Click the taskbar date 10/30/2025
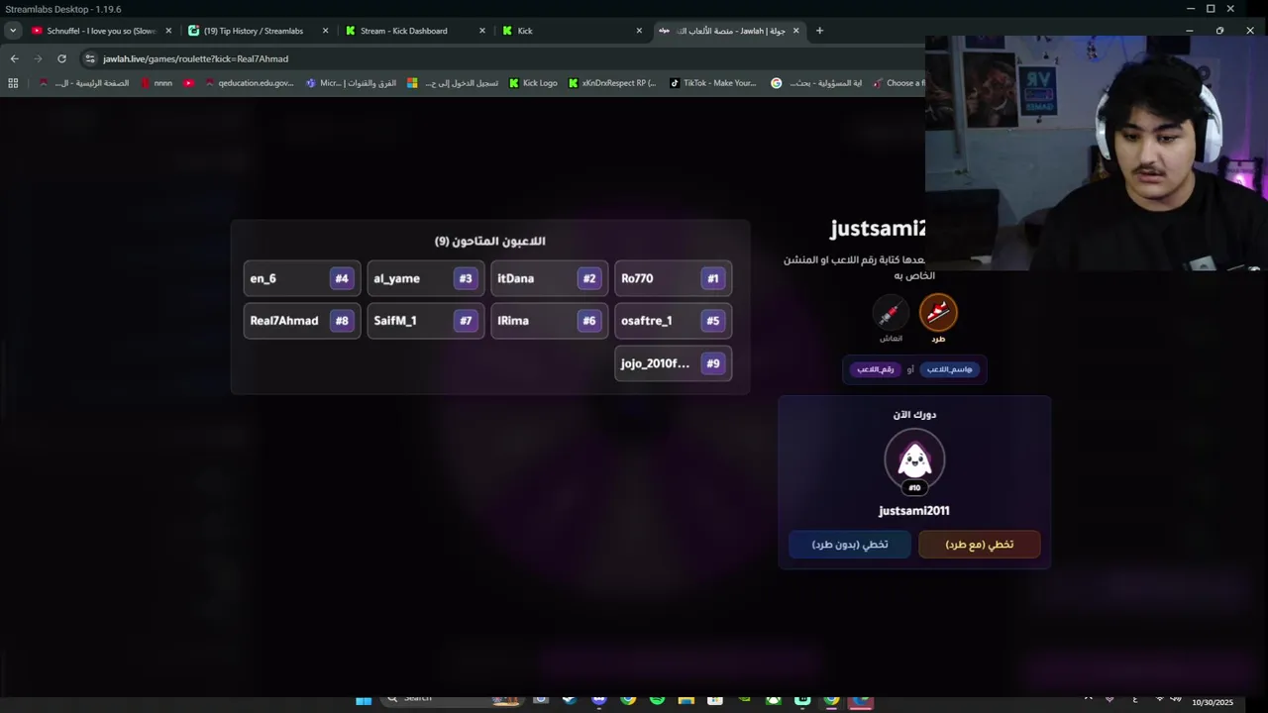Image resolution: width=1268 pixels, height=713 pixels. [x=1213, y=702]
